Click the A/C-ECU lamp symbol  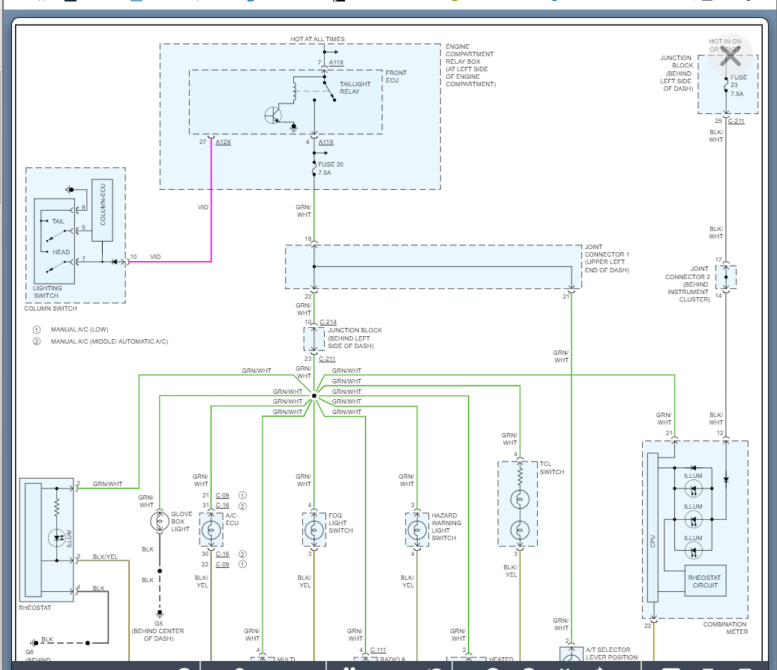[211, 530]
